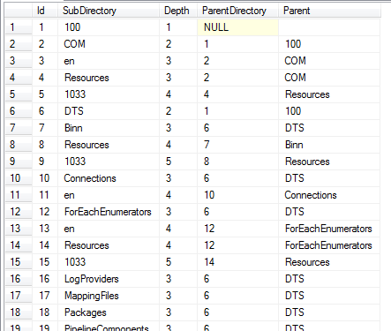Click SubDirectory 'Resources' in row 4
Image resolution: width=391 pixels, height=331 pixels.
[x=109, y=78]
